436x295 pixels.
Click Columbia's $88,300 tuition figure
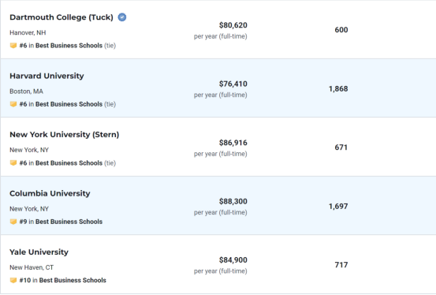point(233,201)
